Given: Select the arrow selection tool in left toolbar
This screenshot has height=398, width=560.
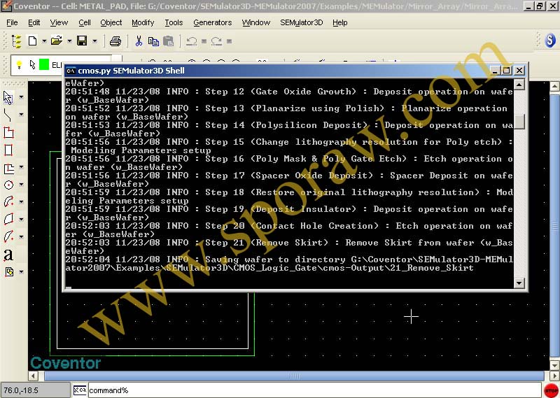Looking at the screenshot, I should pyautogui.click(x=8, y=97).
